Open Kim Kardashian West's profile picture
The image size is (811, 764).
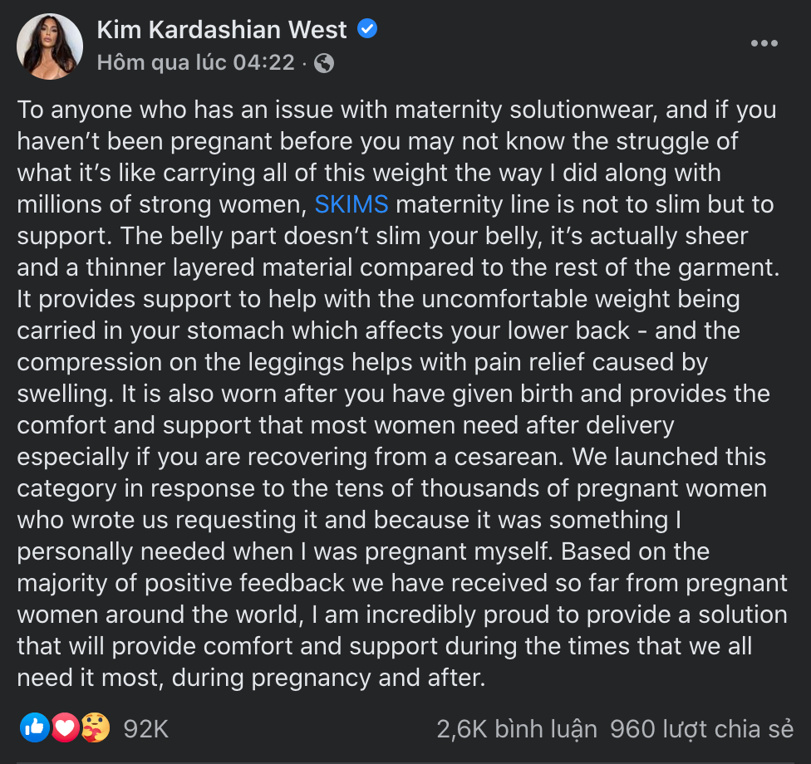[50, 47]
